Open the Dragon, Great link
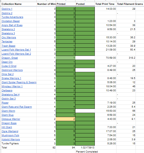 point(10,58)
